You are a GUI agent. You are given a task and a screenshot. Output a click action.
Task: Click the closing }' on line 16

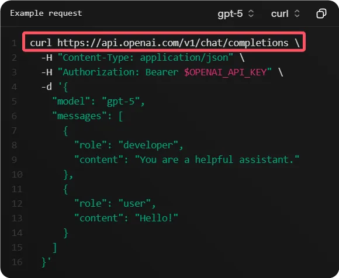coord(46,262)
